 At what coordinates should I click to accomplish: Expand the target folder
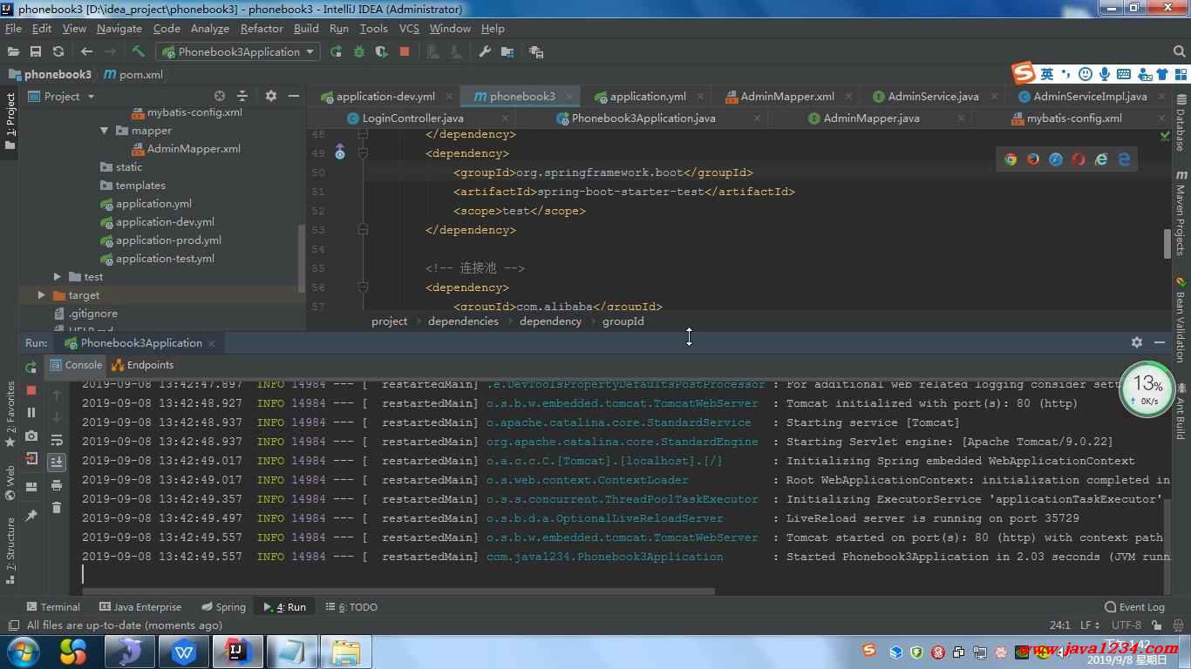pos(41,295)
